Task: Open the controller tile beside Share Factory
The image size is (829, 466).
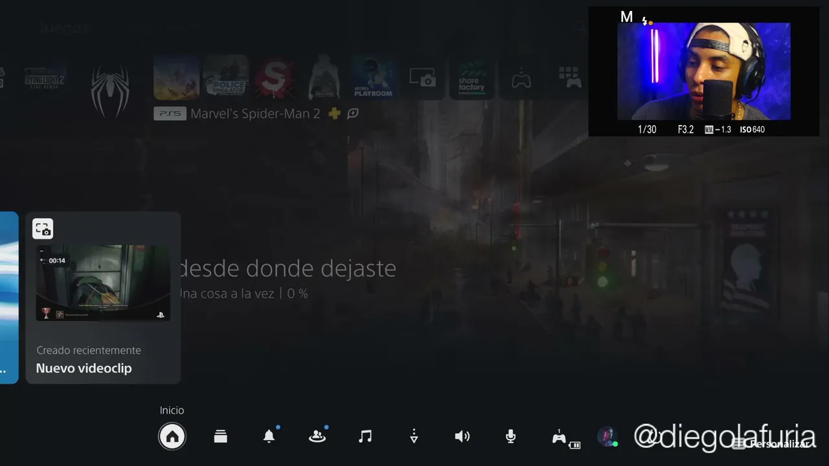Action: (x=521, y=78)
